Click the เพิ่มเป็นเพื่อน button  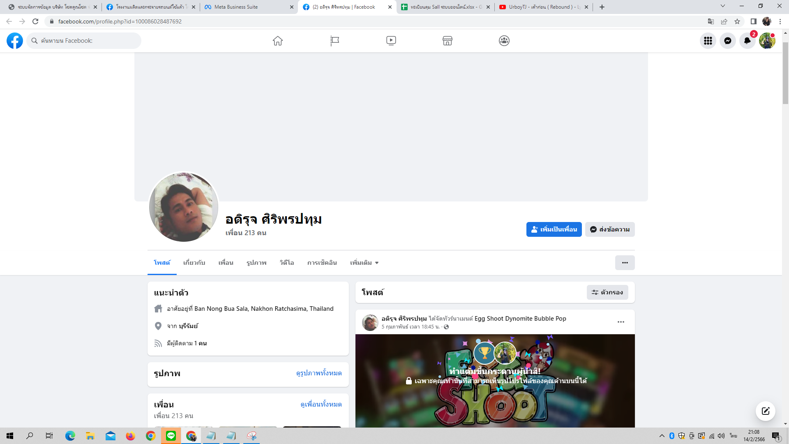(x=554, y=229)
